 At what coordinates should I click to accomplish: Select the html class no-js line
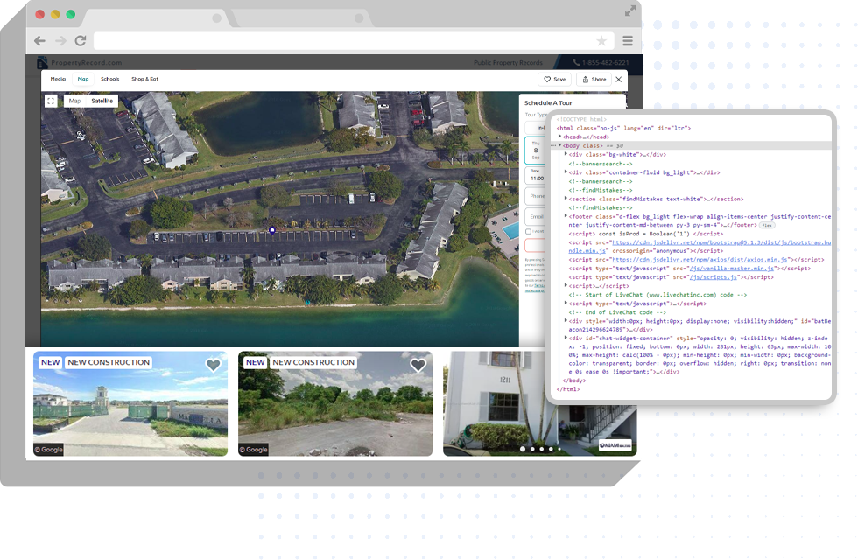[x=623, y=128]
